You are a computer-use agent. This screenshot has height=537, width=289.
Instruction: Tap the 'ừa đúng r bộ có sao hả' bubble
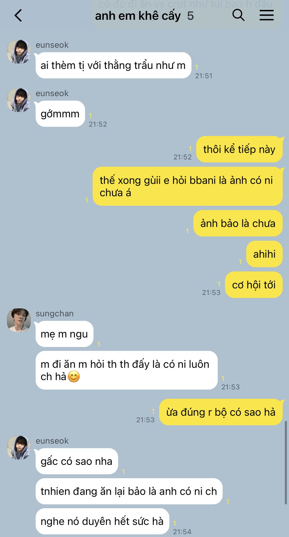tap(221, 412)
